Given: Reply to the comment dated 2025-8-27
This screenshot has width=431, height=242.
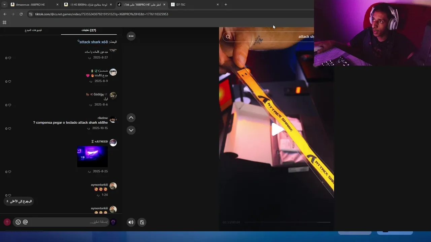Looking at the screenshot, I should 89,57.
